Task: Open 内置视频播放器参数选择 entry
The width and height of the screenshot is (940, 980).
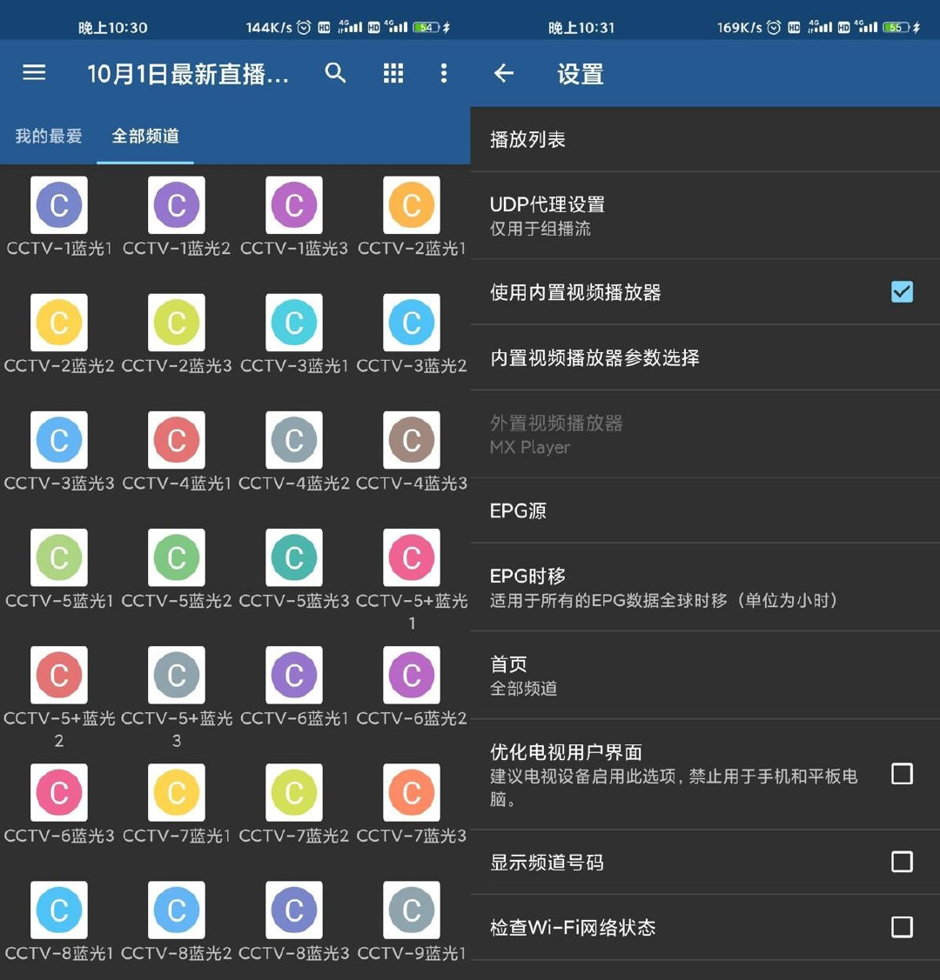Action: (x=705, y=357)
